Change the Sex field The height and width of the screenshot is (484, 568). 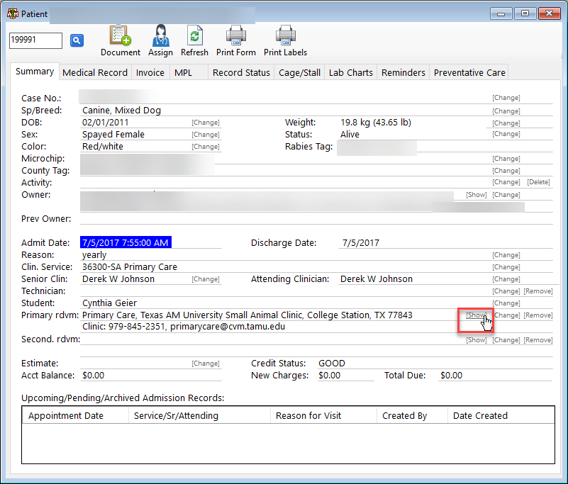pyautogui.click(x=206, y=135)
